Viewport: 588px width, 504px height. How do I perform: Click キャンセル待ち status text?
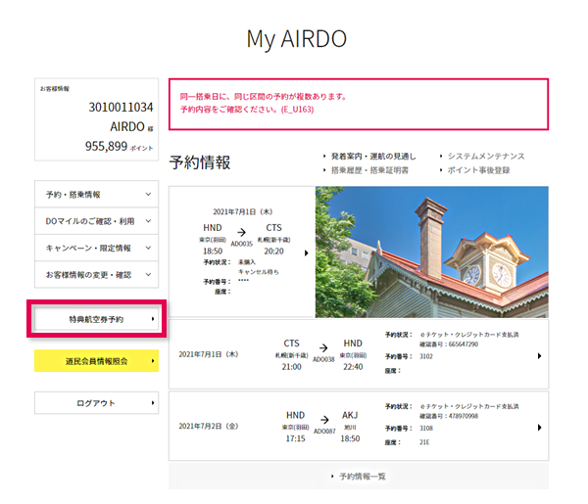[x=259, y=272]
